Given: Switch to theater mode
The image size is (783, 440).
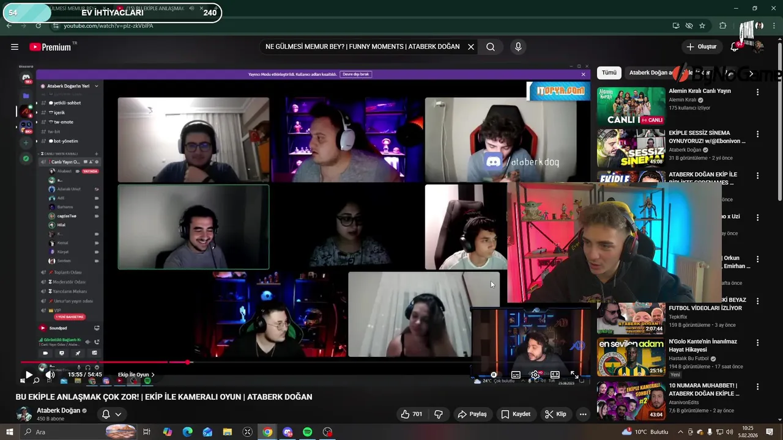Looking at the screenshot, I should [x=555, y=375].
